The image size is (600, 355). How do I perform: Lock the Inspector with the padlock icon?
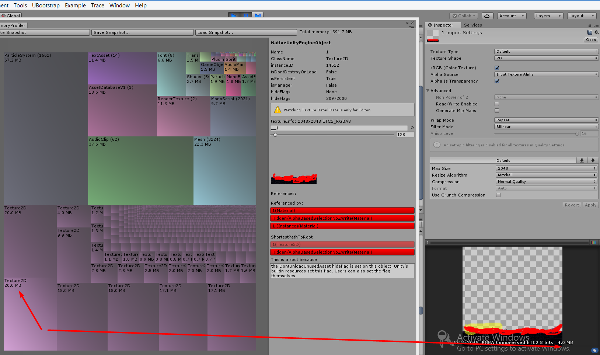pyautogui.click(x=590, y=25)
